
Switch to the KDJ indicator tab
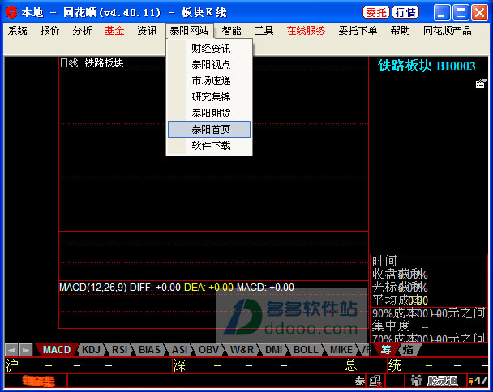[91, 350]
